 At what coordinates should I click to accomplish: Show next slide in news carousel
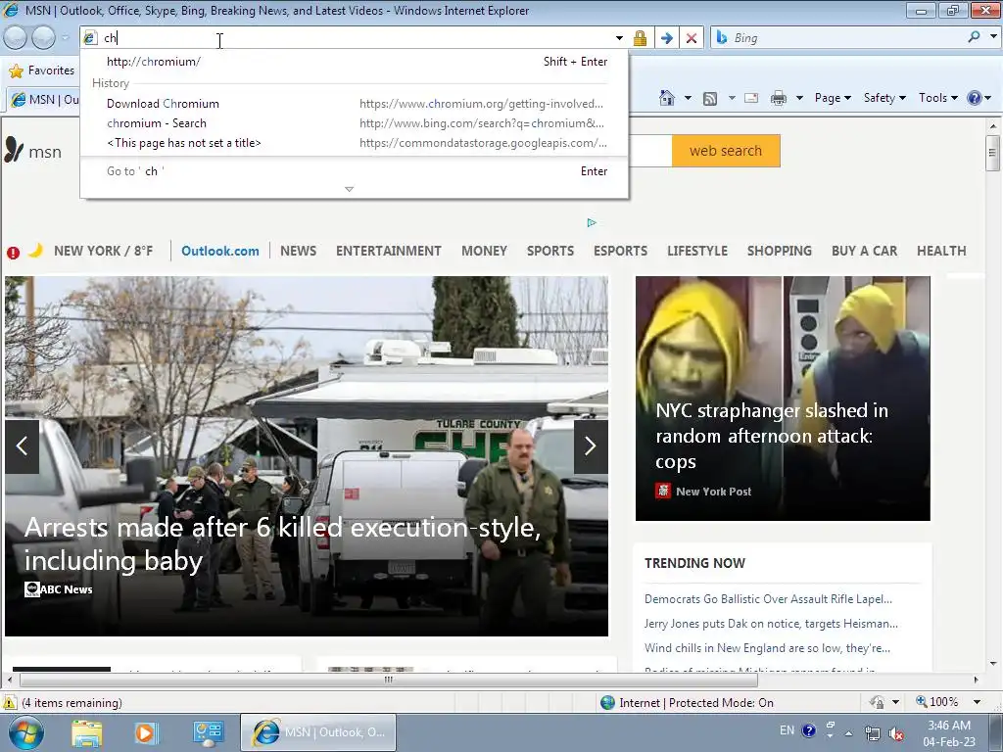tap(591, 446)
